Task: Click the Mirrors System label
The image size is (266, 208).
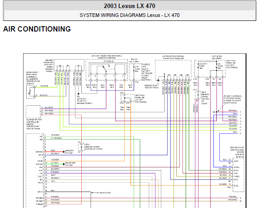Action: (x=69, y=152)
